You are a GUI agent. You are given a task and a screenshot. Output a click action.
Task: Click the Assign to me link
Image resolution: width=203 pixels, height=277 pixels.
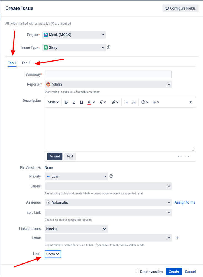coord(185,202)
